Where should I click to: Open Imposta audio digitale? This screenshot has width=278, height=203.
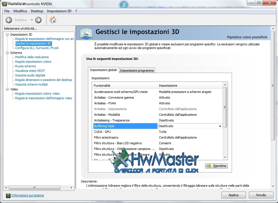point(30,75)
